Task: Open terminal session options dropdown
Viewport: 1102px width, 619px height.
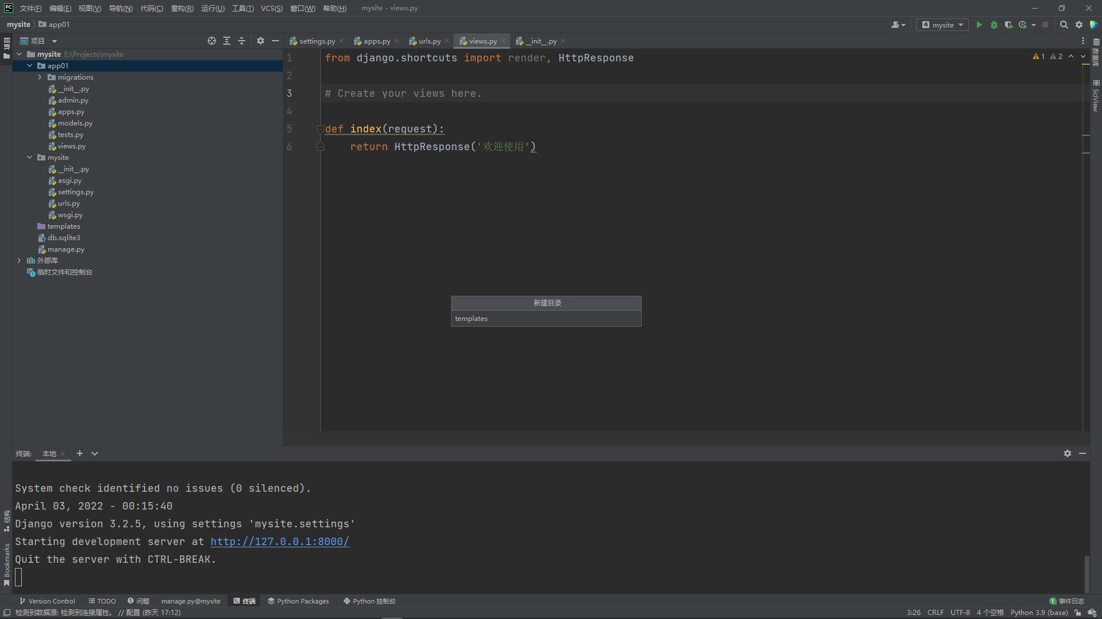Action: click(95, 453)
